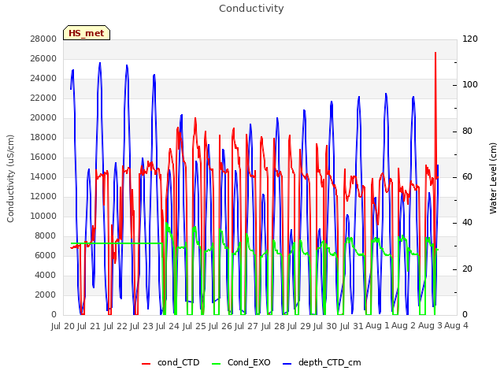This screenshot has height=378, width=504.
Task: Click the Aug 4 date axis label
Action: [456, 325]
